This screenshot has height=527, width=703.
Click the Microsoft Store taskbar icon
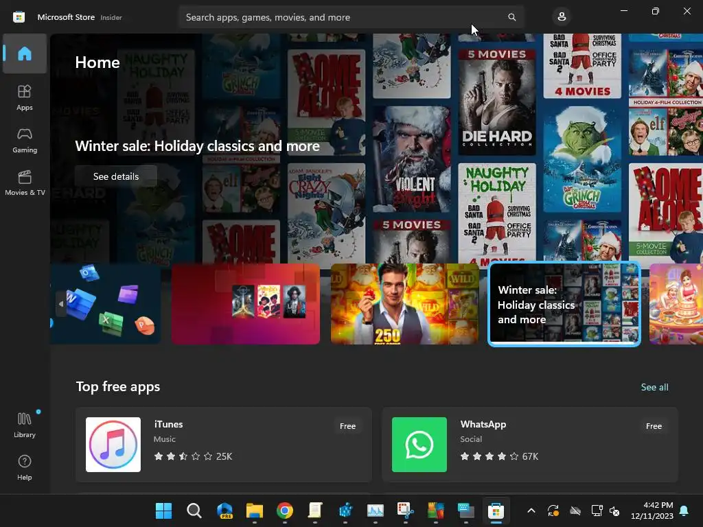[496, 511]
